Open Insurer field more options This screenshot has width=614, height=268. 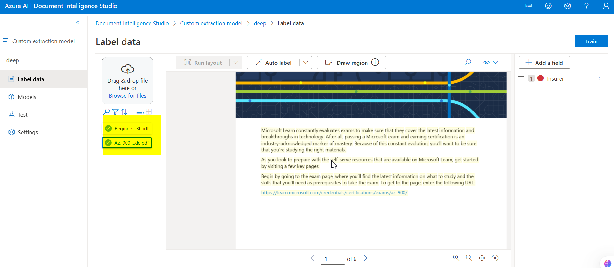click(599, 78)
